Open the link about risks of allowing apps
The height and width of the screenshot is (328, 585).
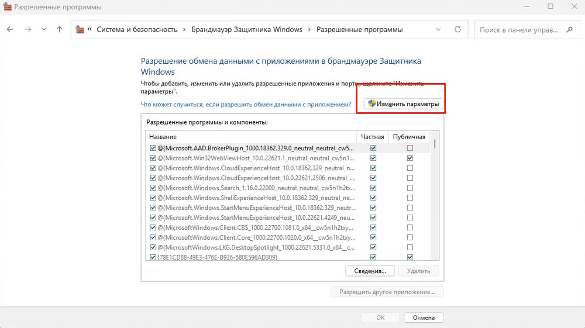click(246, 104)
